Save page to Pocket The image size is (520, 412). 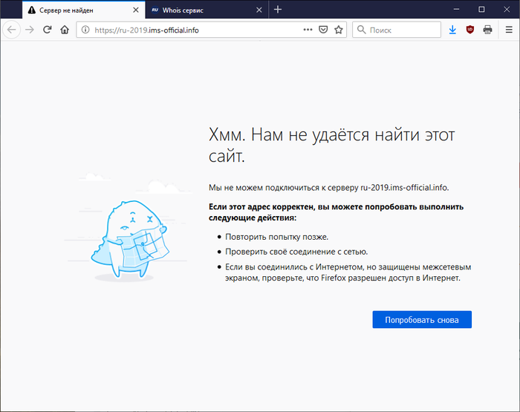coord(323,30)
